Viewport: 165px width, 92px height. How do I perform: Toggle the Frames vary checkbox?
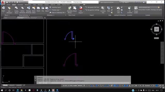[50, 10]
